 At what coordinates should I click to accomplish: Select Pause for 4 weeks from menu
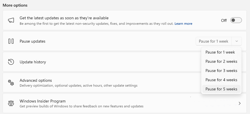tap(221, 80)
